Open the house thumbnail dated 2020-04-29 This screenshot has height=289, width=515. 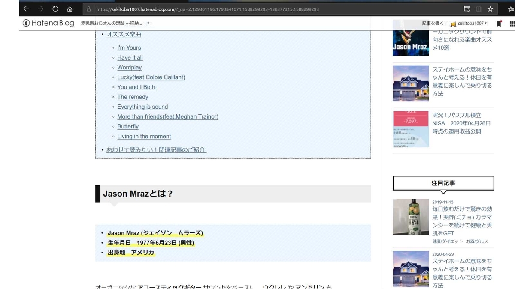tap(411, 269)
